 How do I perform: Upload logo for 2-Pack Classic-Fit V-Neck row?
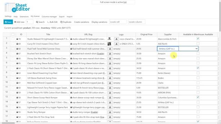(110, 68)
